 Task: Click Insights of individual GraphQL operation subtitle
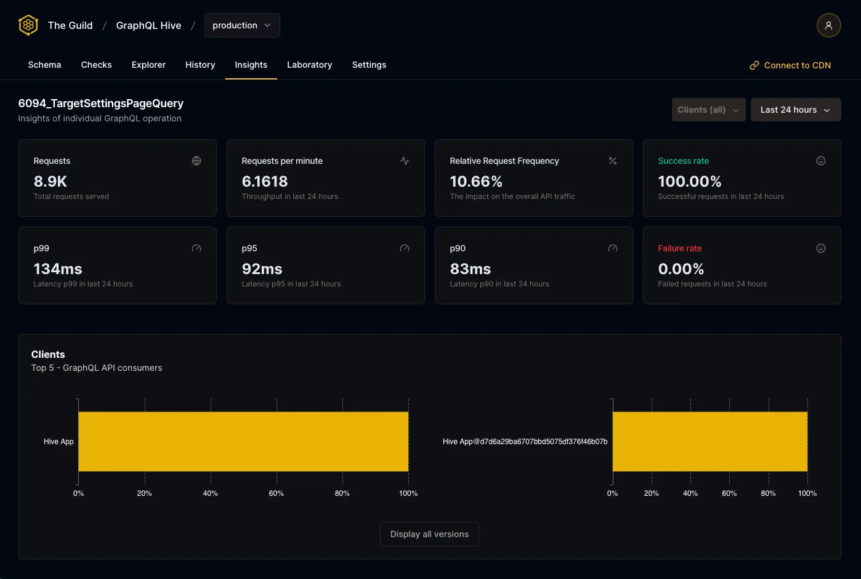tap(100, 118)
